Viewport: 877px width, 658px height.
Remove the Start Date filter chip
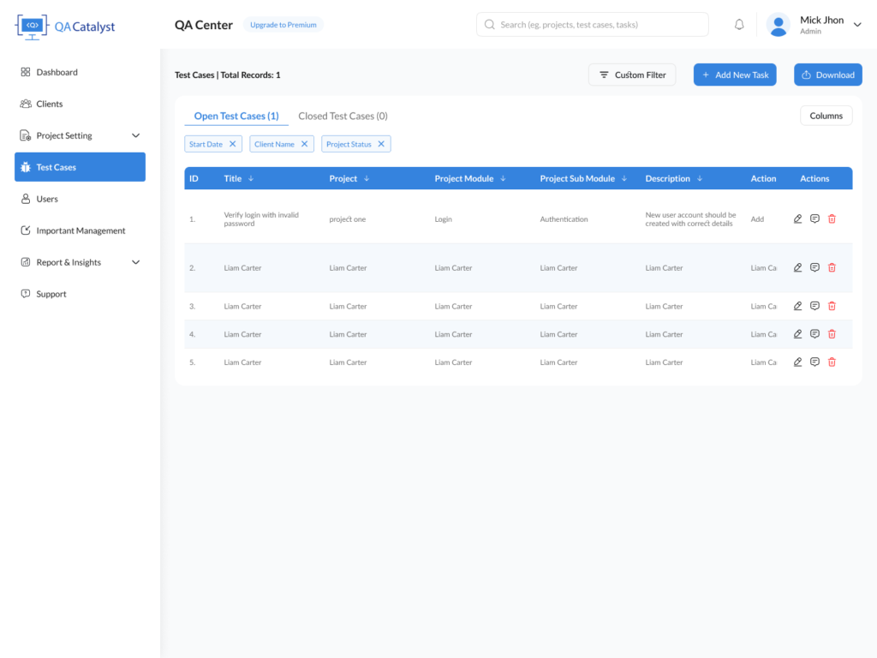[x=232, y=144]
